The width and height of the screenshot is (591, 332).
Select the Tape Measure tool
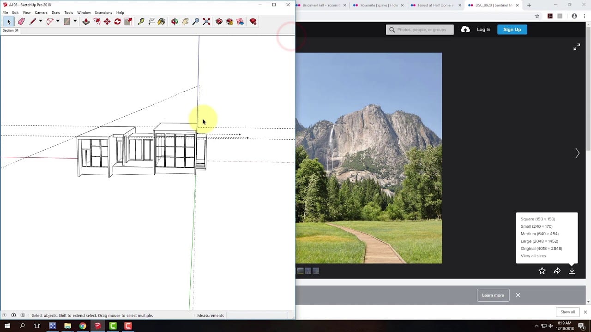pos(141,21)
